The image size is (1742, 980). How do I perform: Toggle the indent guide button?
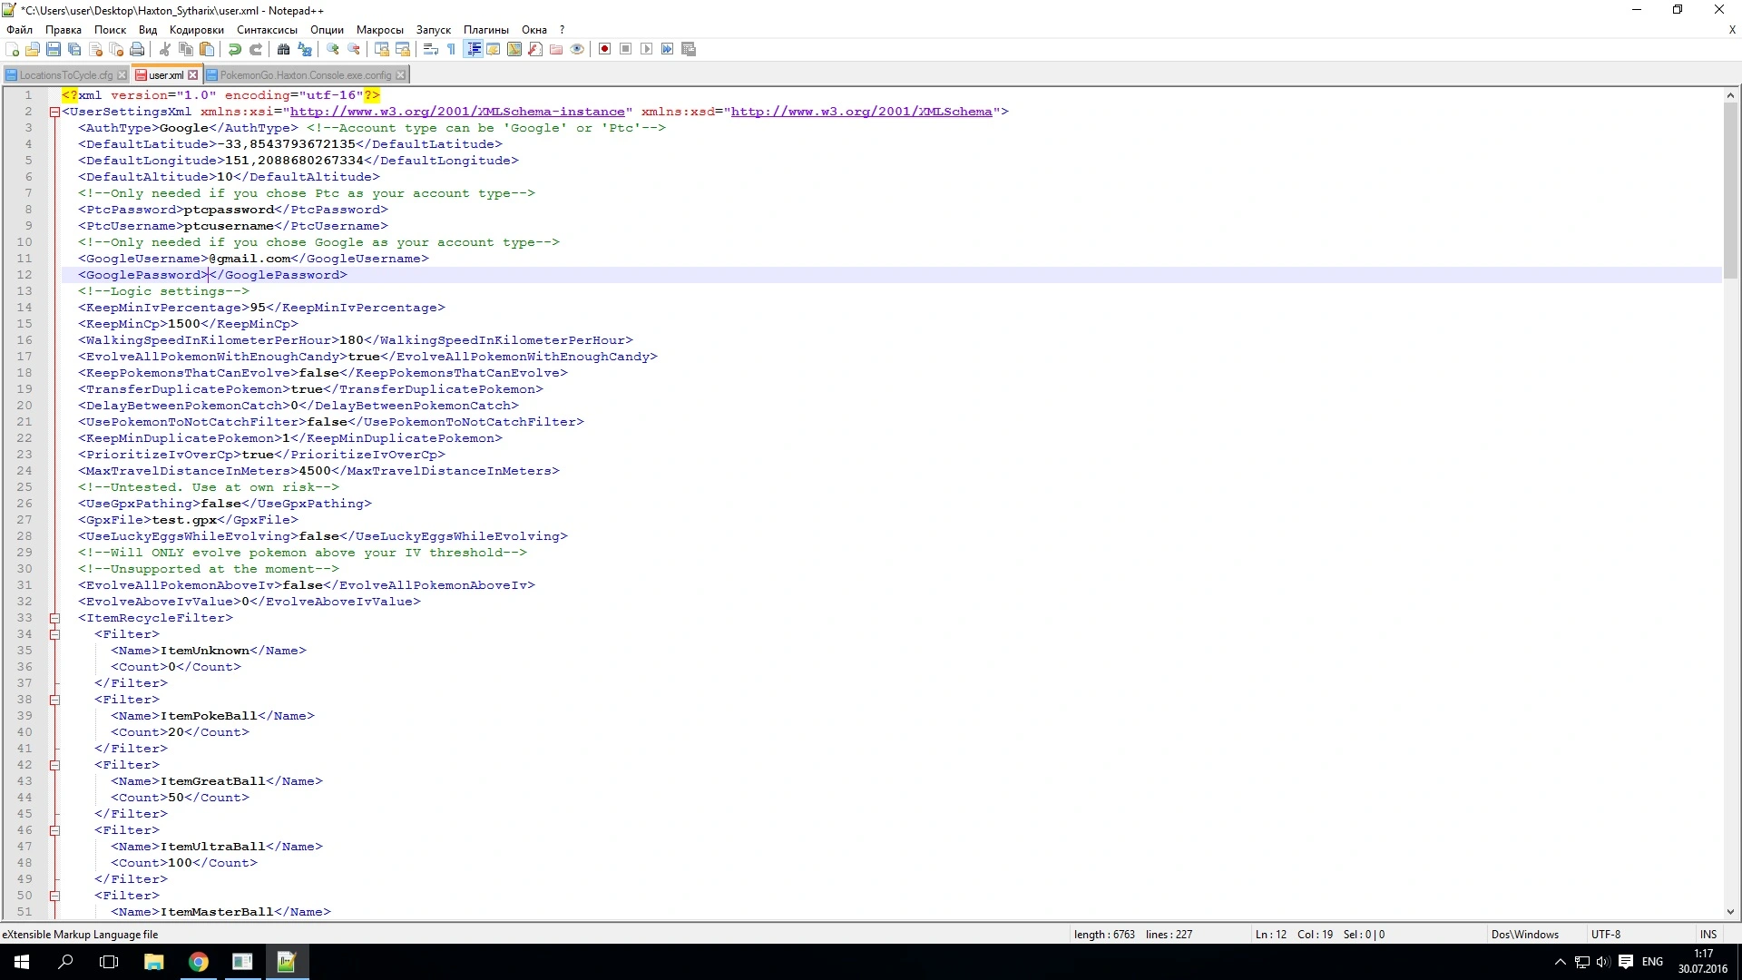point(473,49)
